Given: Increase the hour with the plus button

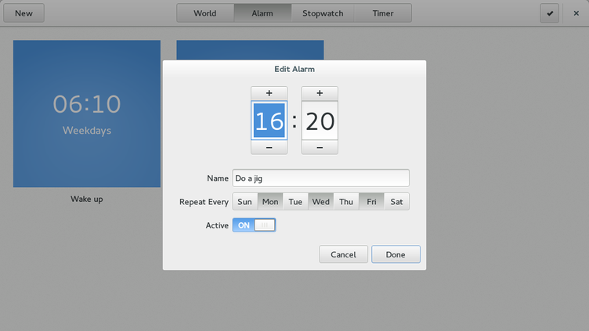Looking at the screenshot, I should 269,93.
